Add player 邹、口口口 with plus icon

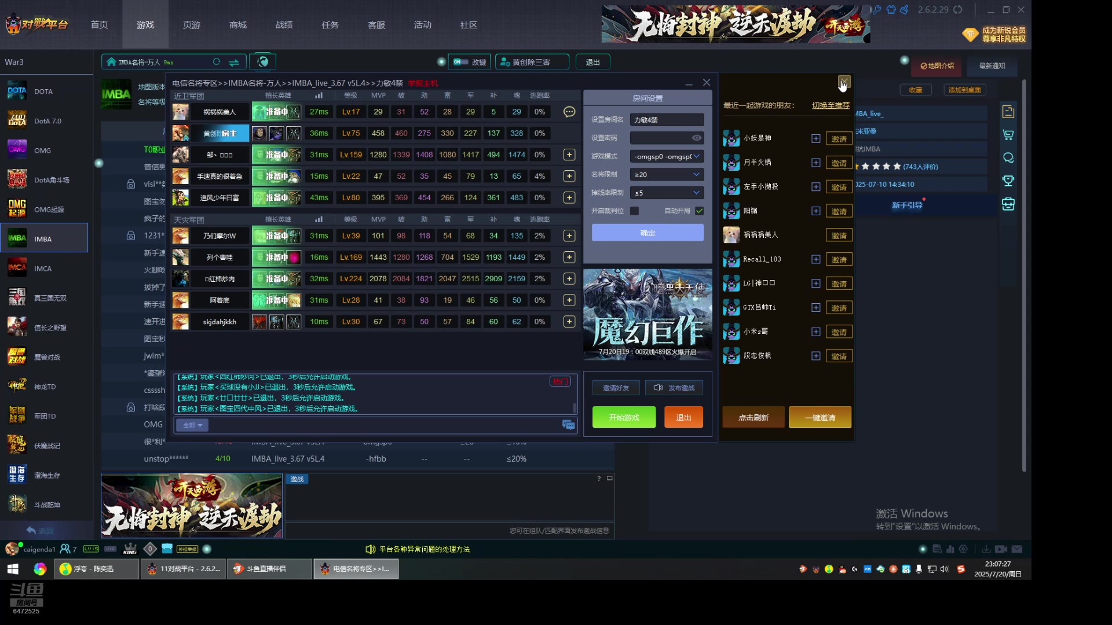(569, 155)
